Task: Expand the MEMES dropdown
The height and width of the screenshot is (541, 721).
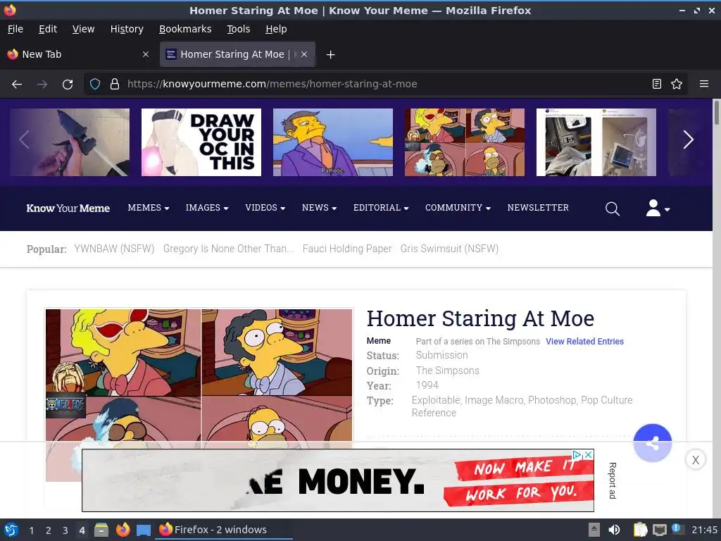Action: click(x=149, y=208)
